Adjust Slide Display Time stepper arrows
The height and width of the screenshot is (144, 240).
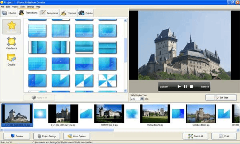click(x=142, y=99)
